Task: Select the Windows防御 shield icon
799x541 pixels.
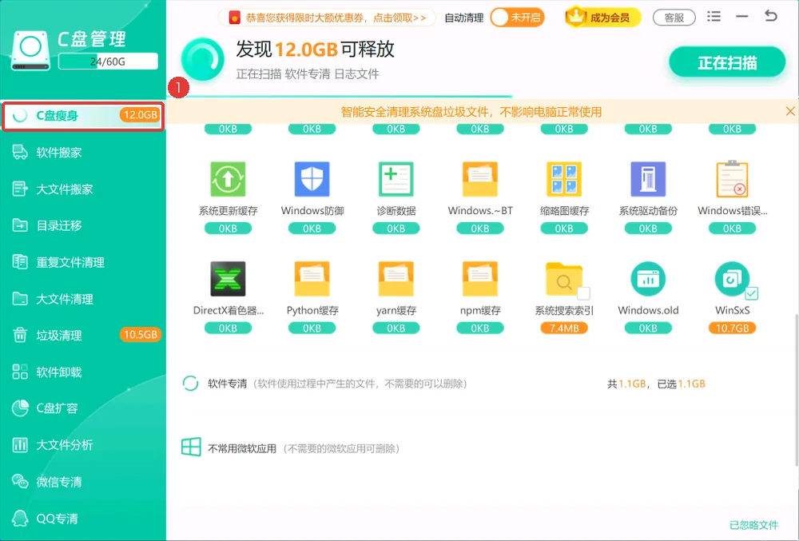Action: pyautogui.click(x=312, y=179)
